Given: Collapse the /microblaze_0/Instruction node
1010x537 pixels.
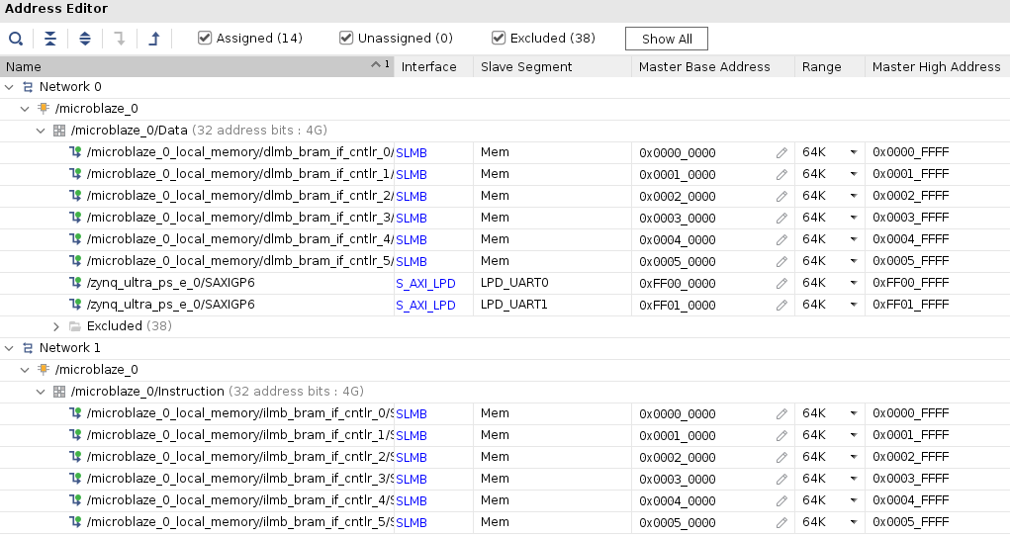Looking at the screenshot, I should (x=41, y=392).
